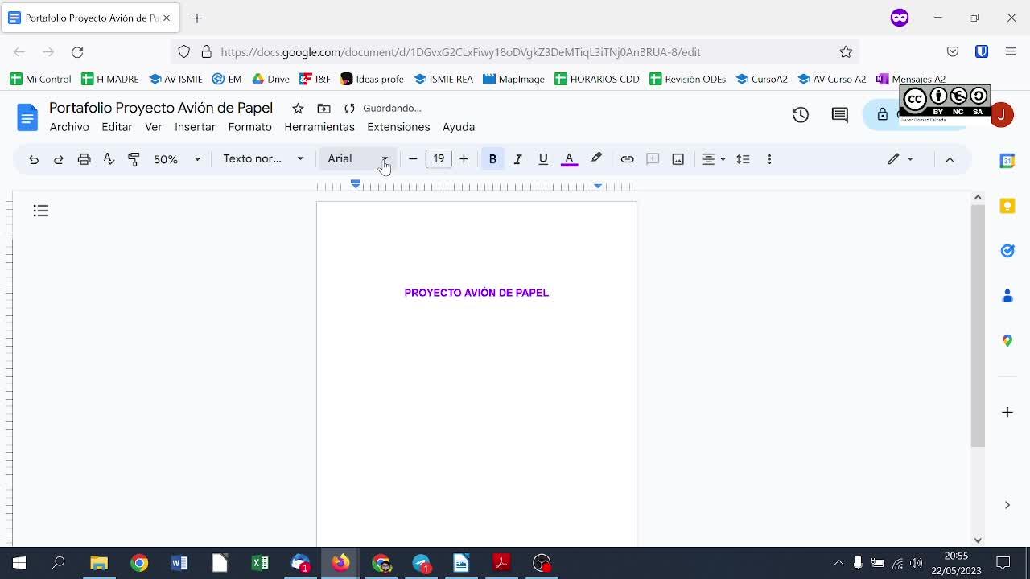
Task: Open the Formato menu
Action: pyautogui.click(x=249, y=127)
